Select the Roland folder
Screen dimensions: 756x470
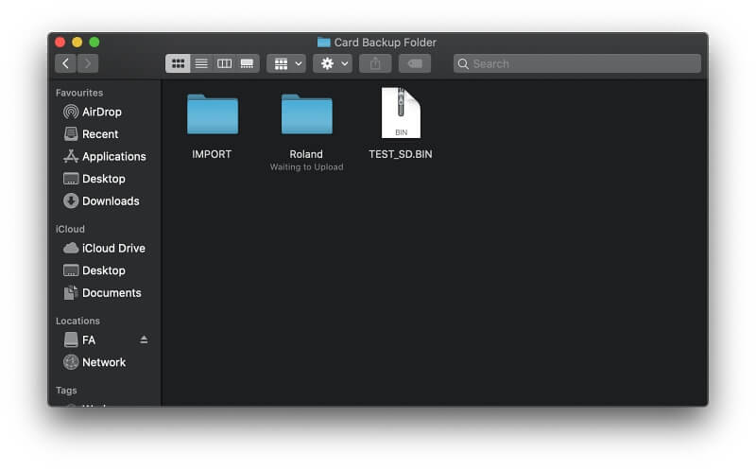(x=306, y=115)
